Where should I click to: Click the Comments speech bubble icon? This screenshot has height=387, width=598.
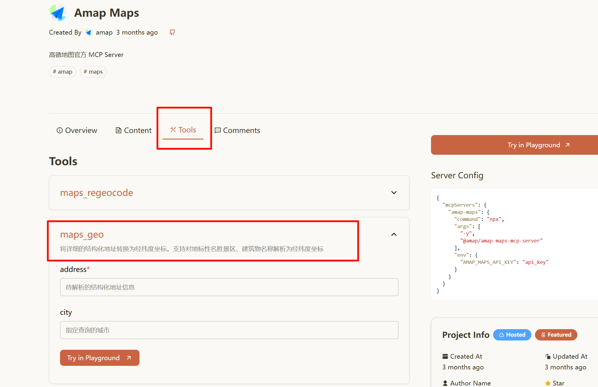218,130
